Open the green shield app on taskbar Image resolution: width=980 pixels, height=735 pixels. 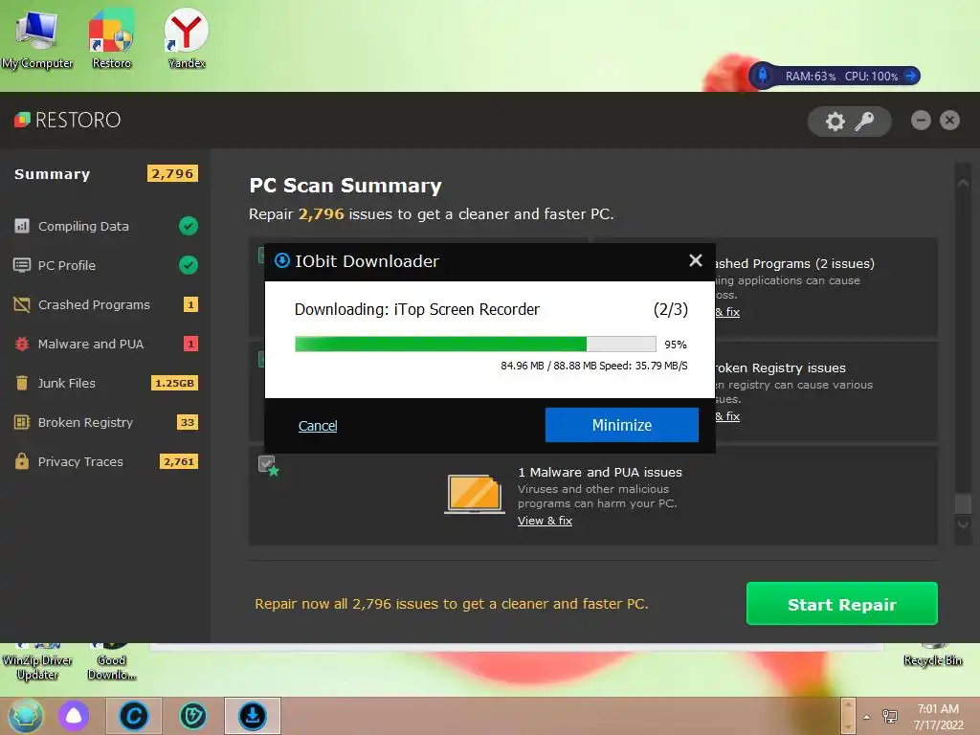coord(192,716)
